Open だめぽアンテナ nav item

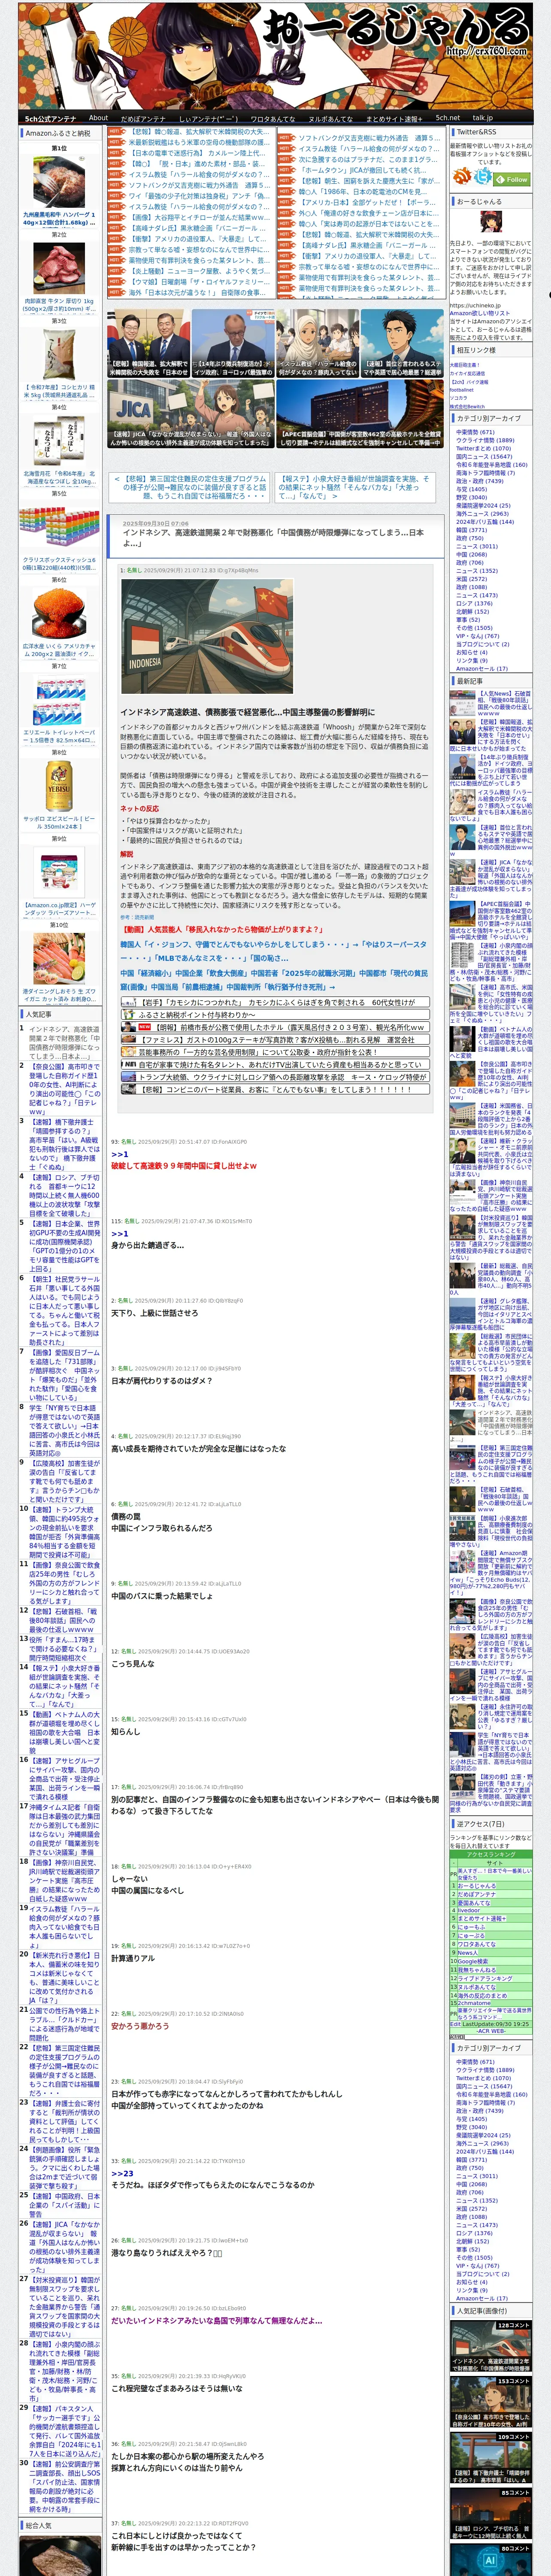[143, 118]
